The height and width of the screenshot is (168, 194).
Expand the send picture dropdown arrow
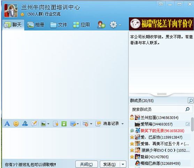[48, 124]
